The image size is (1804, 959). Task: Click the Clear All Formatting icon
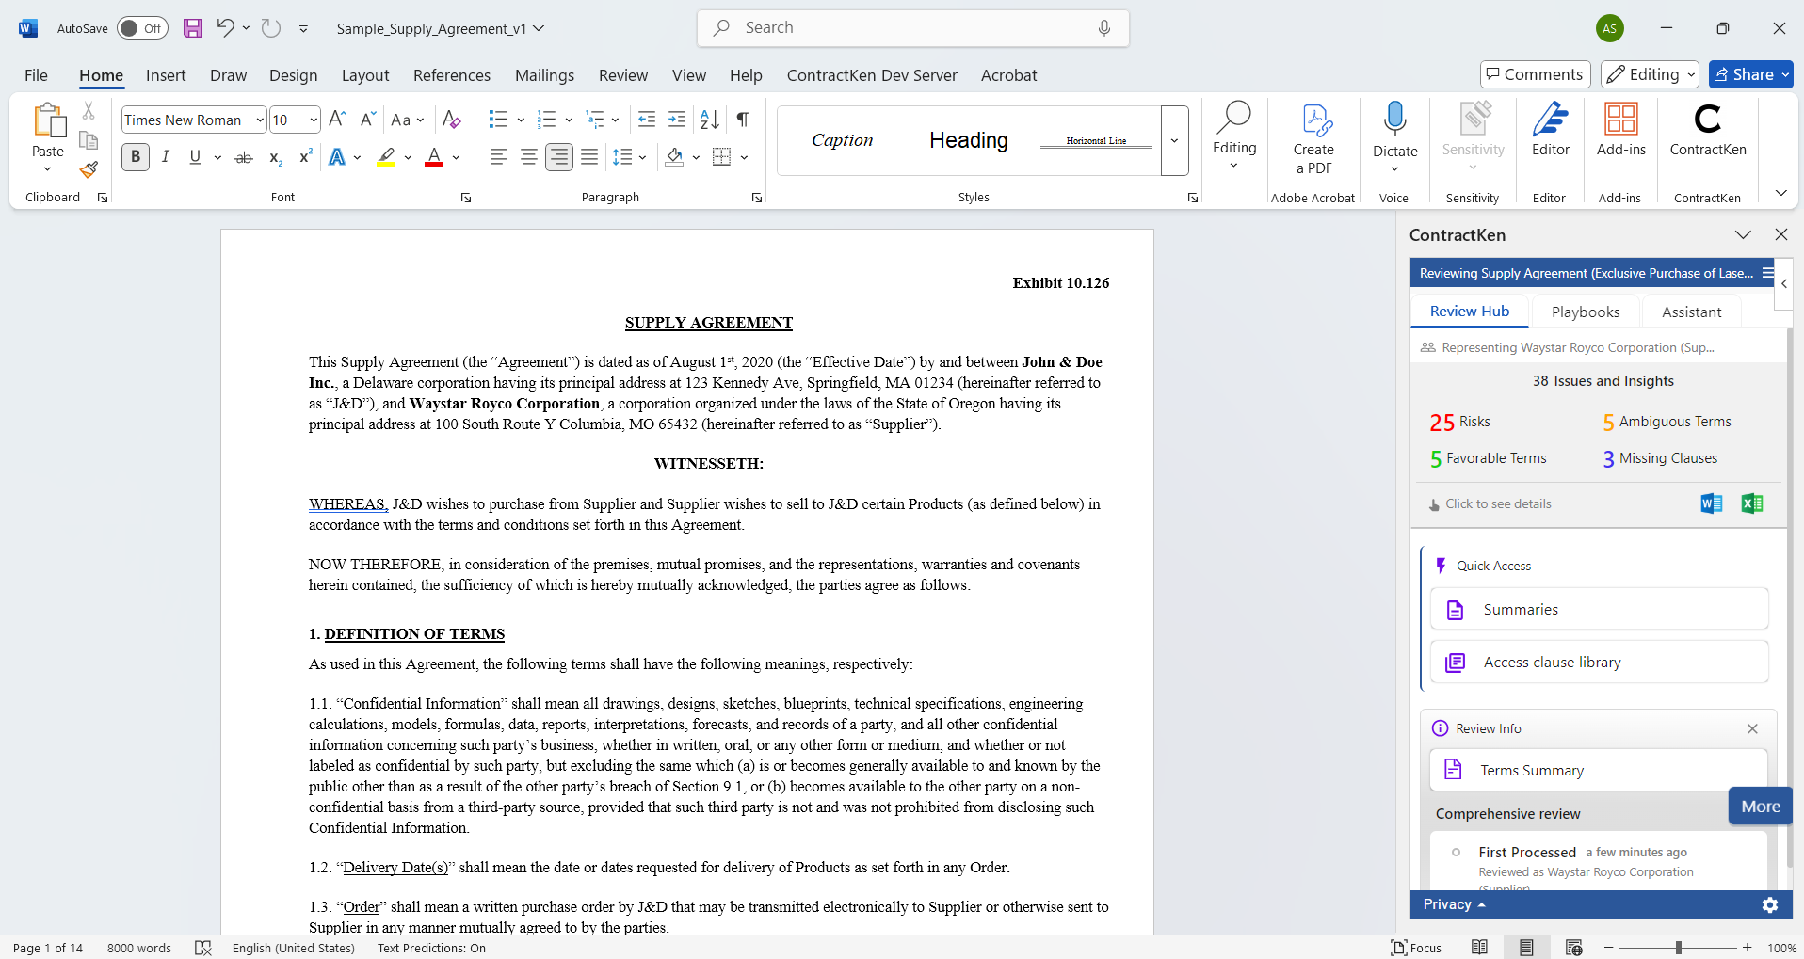[x=452, y=120]
